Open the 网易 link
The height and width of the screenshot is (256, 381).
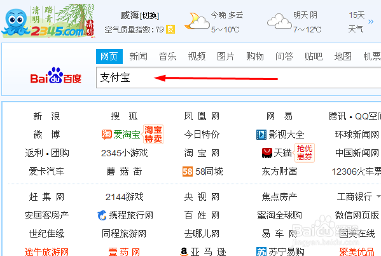pos(279,116)
